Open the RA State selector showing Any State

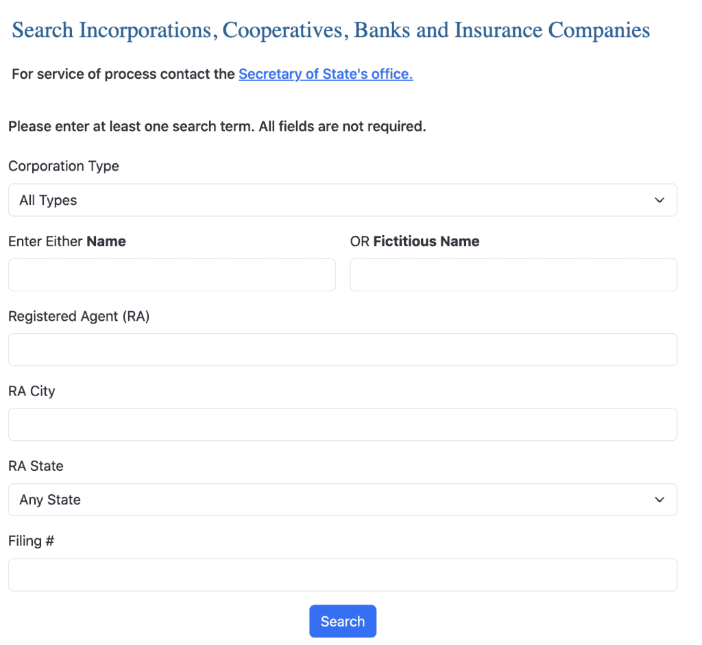tap(343, 500)
